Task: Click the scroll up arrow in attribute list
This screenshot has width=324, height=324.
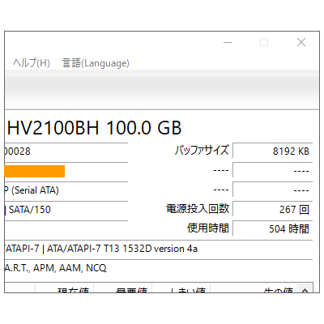Action: [305, 289]
